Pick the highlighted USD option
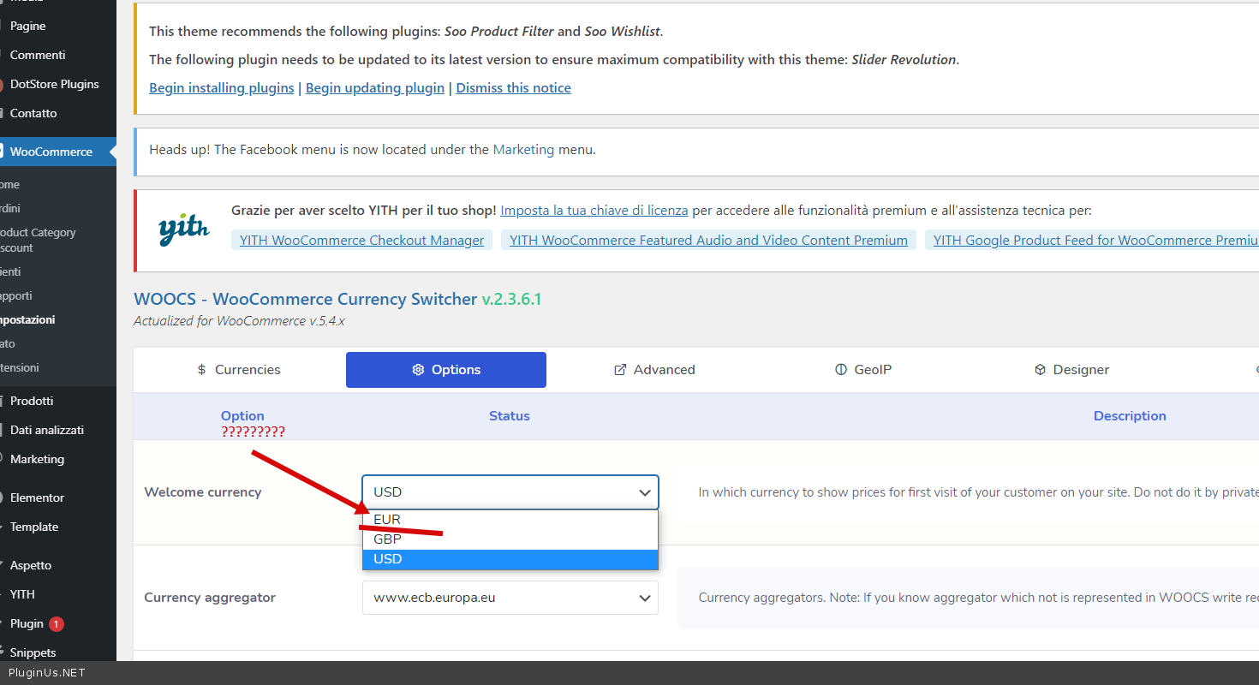 [387, 559]
